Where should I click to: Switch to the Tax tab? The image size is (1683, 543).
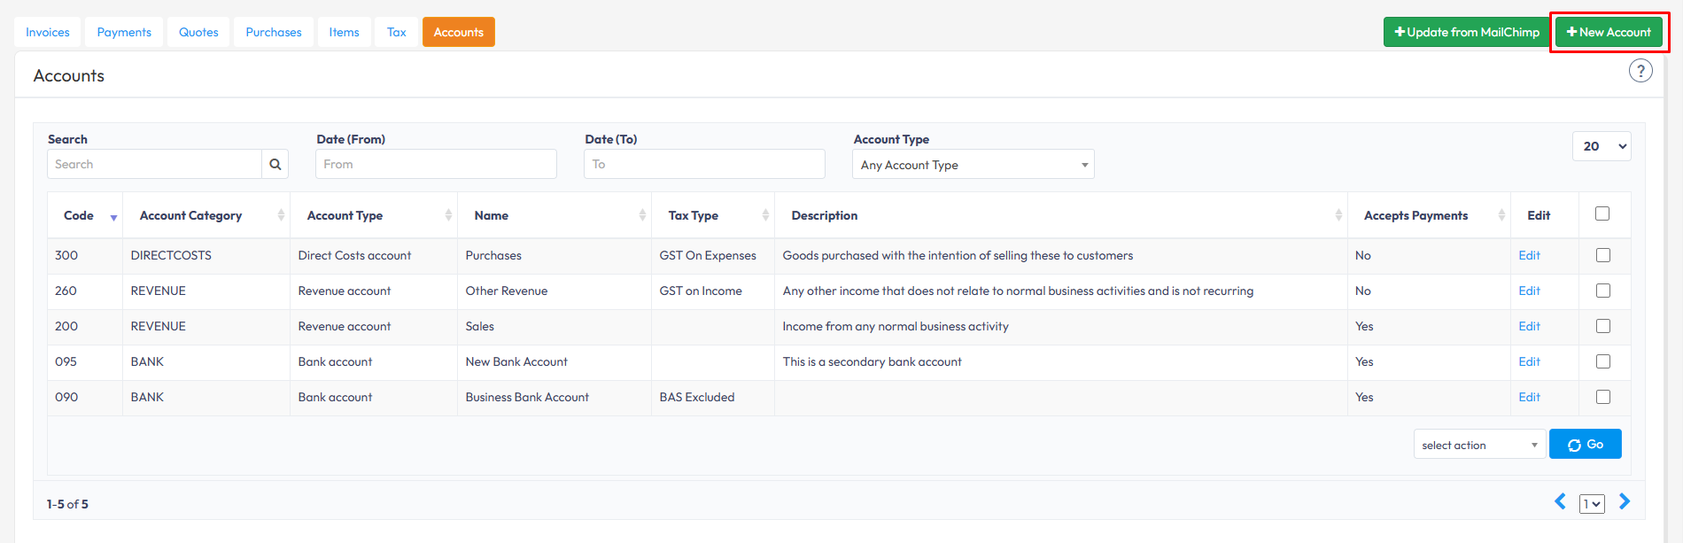pyautogui.click(x=397, y=32)
